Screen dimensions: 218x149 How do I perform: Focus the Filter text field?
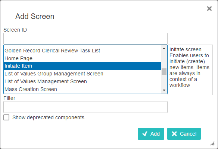tap(85, 107)
